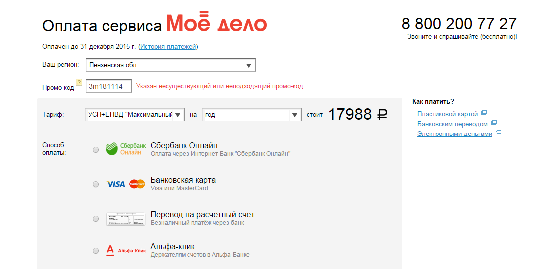The image size is (546, 269).
Task: Select Перевод на расчётный счёт radio button
Action: [x=96, y=219]
